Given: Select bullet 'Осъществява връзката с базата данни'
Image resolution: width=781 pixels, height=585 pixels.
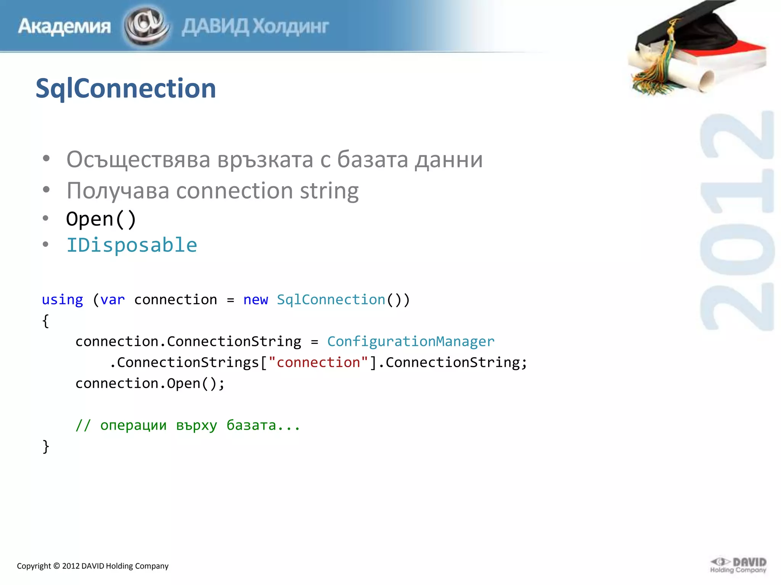Looking at the screenshot, I should tap(275, 159).
